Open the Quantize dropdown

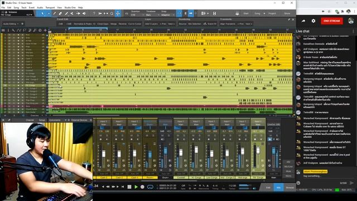[138, 15]
